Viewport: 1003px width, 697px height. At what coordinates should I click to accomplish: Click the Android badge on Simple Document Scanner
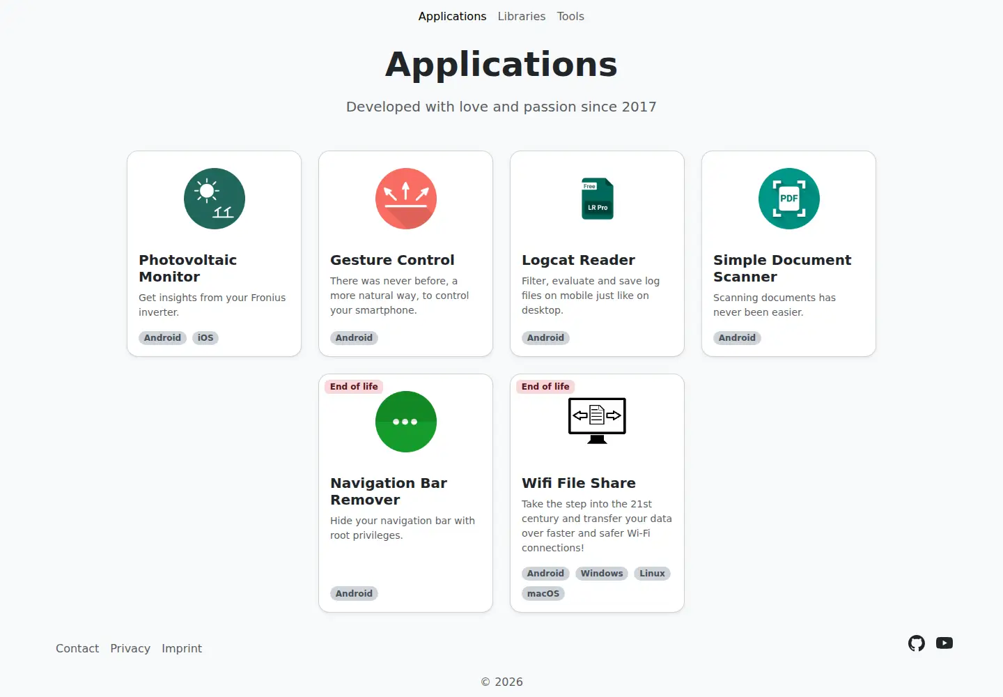[x=737, y=338]
